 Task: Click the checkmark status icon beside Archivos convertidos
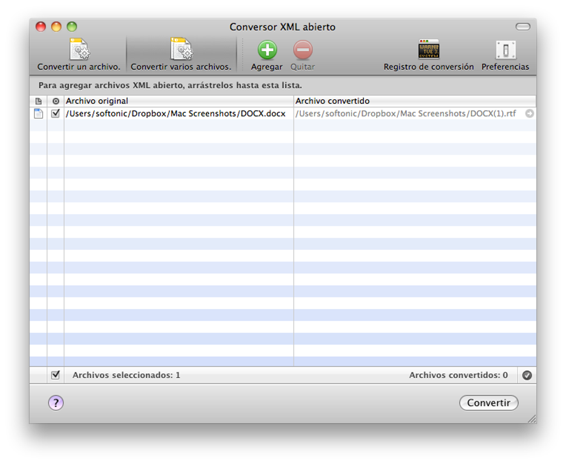(x=527, y=375)
